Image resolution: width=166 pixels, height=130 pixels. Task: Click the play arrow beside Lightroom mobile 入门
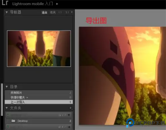pyautogui.click(x=57, y=4)
